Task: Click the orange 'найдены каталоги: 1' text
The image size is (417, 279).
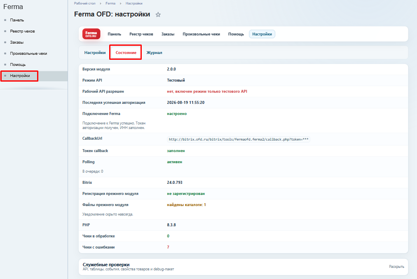Action: click(186, 205)
